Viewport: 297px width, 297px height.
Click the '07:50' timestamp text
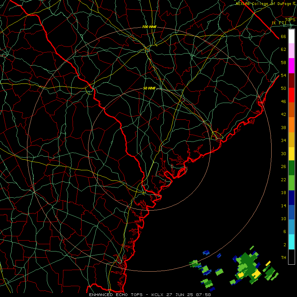(x=203, y=295)
